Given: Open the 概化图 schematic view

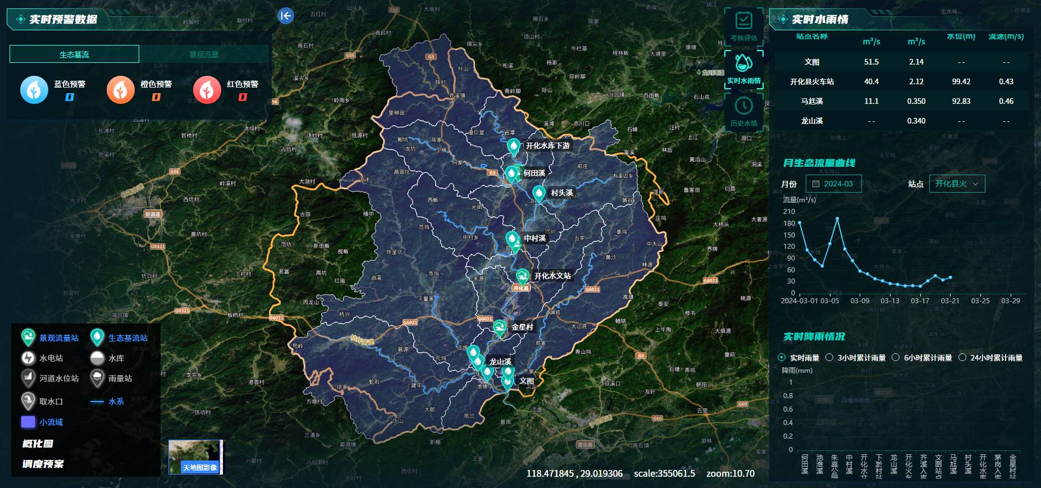Looking at the screenshot, I should click(38, 444).
